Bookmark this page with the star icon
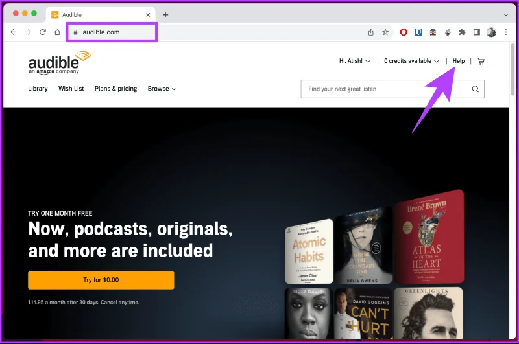 coord(385,32)
